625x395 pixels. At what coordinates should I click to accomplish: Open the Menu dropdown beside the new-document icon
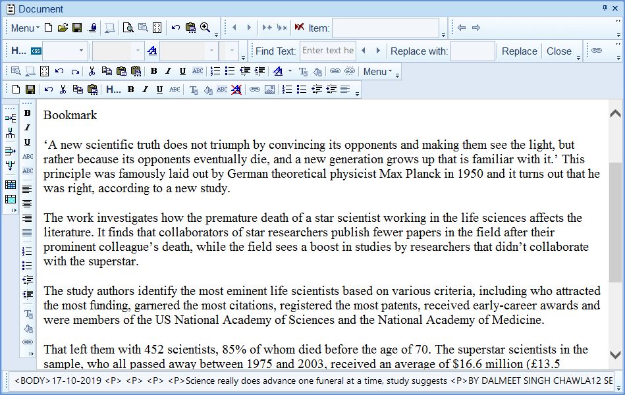pos(25,28)
